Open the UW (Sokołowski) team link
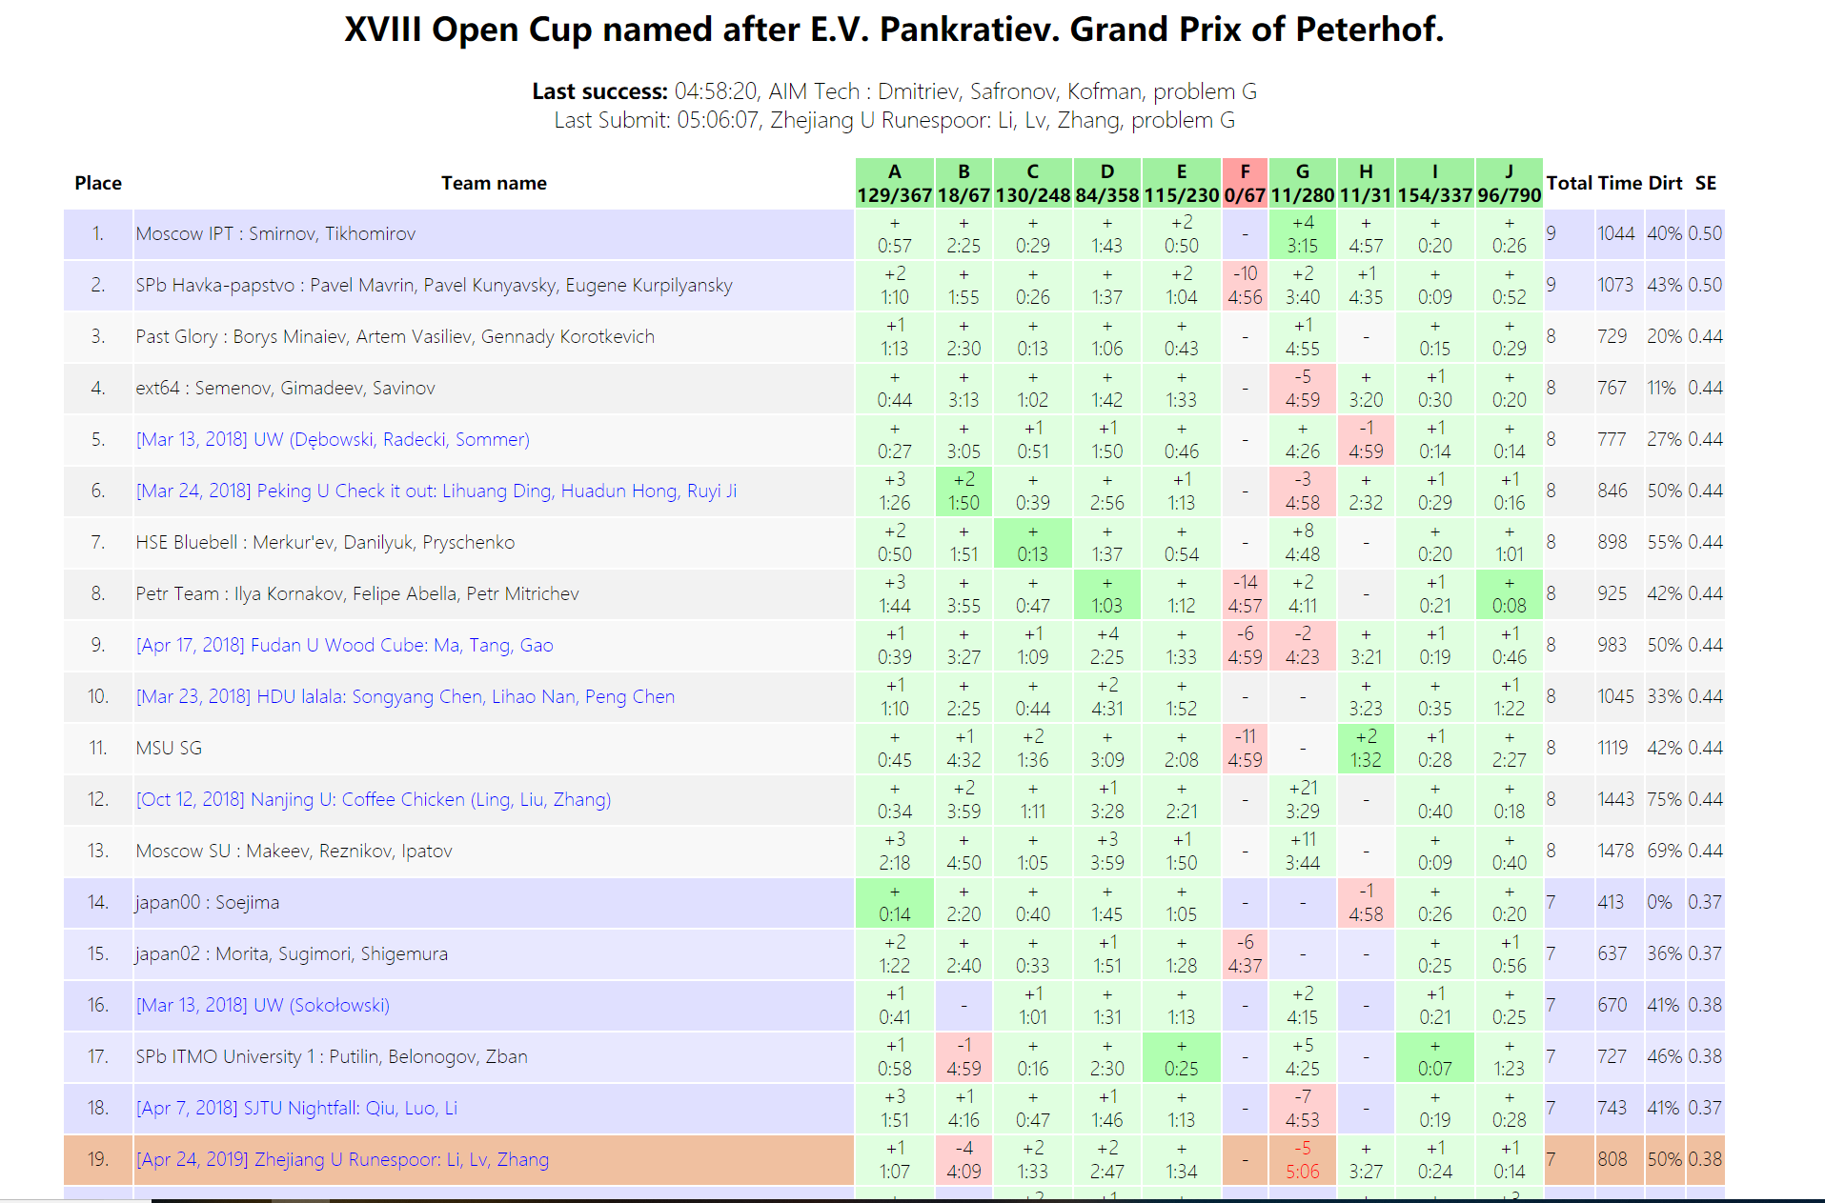1825x1203 pixels. (x=263, y=1005)
